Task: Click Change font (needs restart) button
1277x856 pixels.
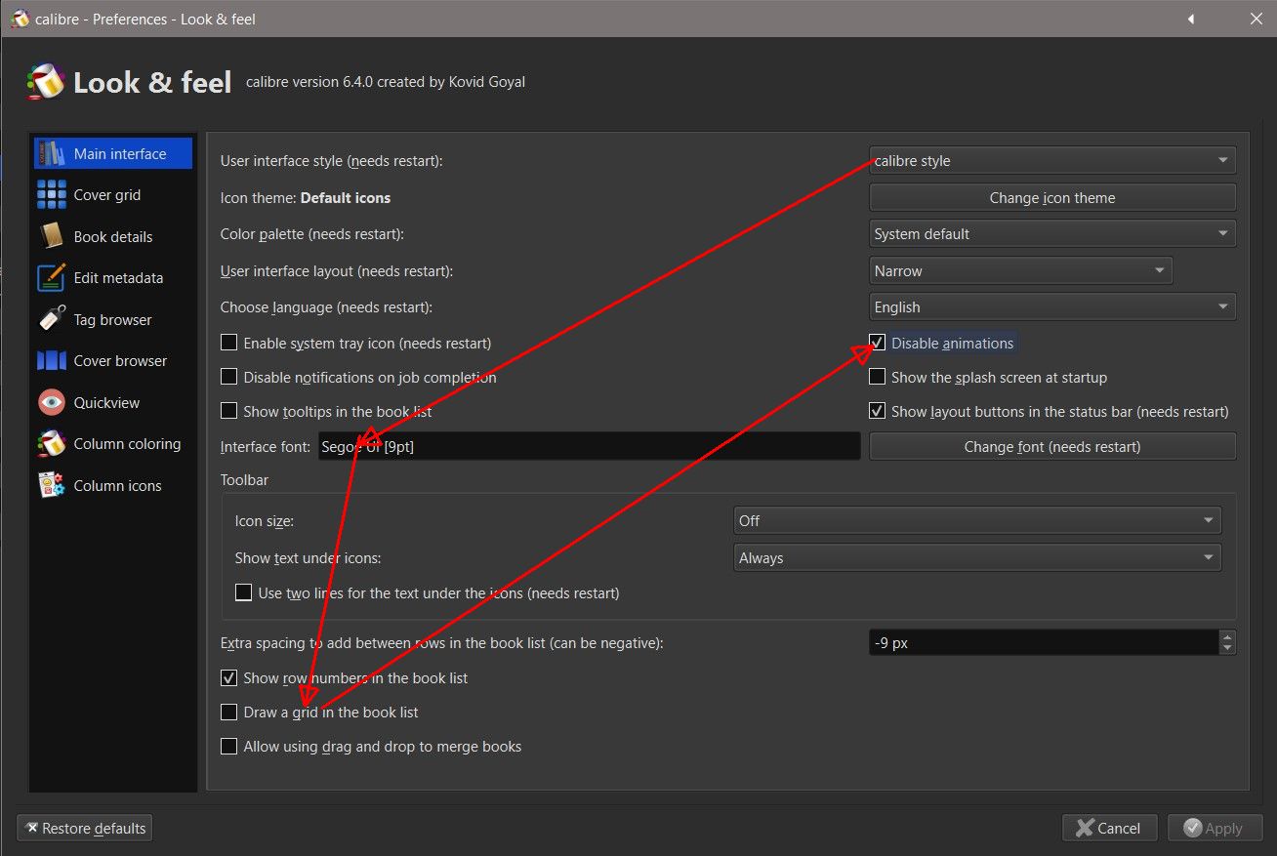Action: [1052, 446]
